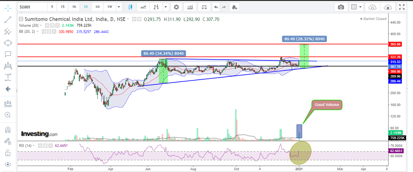
Task: Select the bars chart style
Action: pos(157,7)
